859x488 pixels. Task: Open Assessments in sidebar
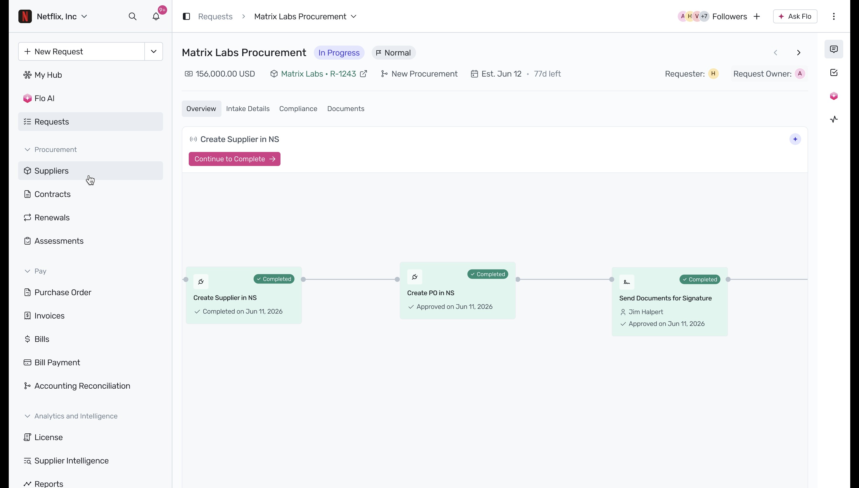tap(91, 241)
